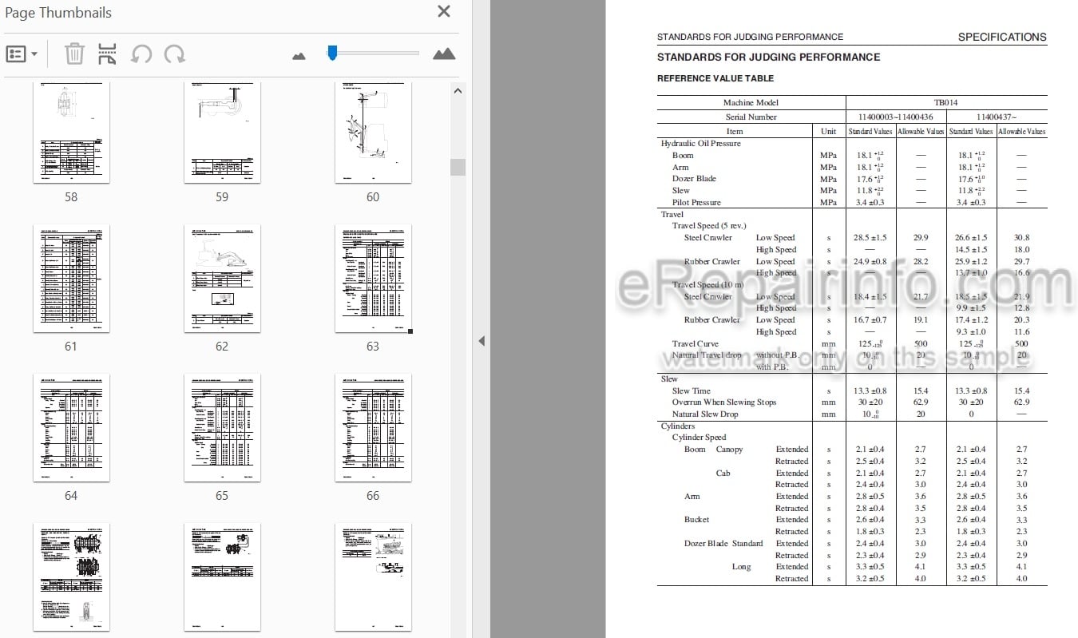Viewport: 1078px width, 638px height.
Task: Click the "11400003~11400436" serial number cell
Action: 896,117
